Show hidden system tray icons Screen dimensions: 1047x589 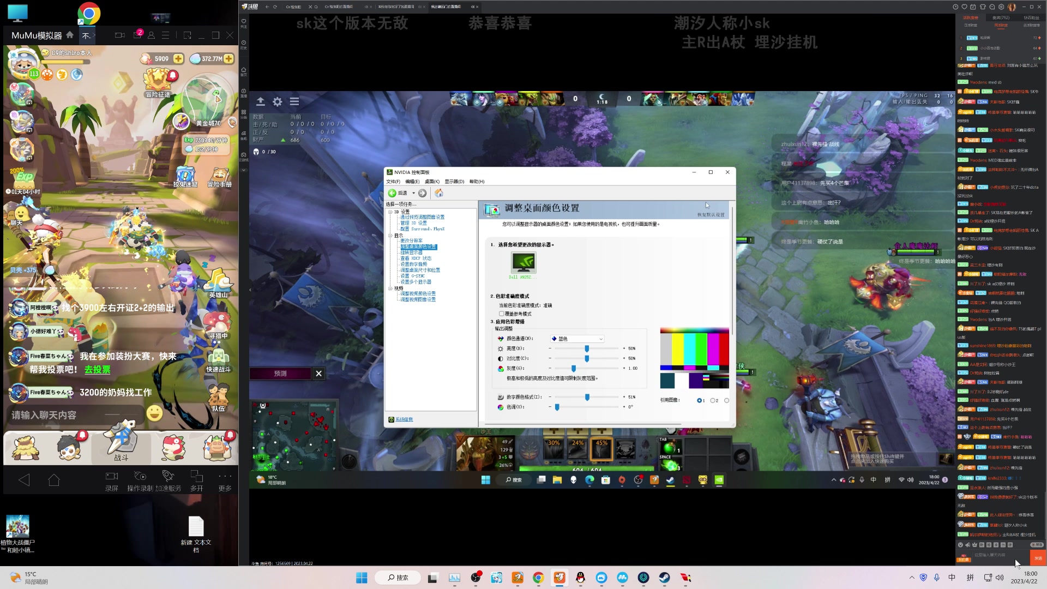point(912,578)
